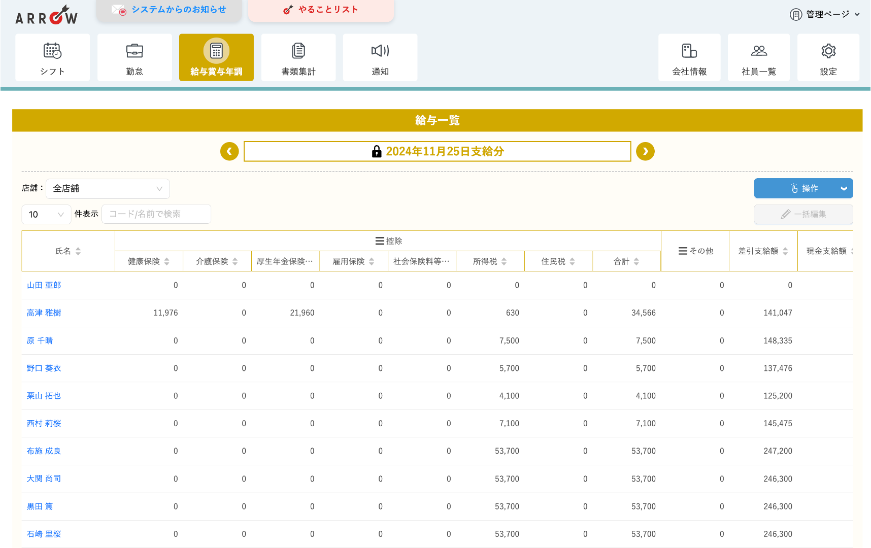871x548 pixels.
Task: Expand the 全店舗 store dropdown
Action: click(x=108, y=189)
